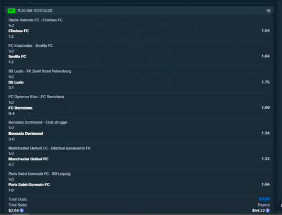The height and width of the screenshot is (215, 282).
Task: Click the Chelsea FC odds 1.54
Action: point(266,30)
